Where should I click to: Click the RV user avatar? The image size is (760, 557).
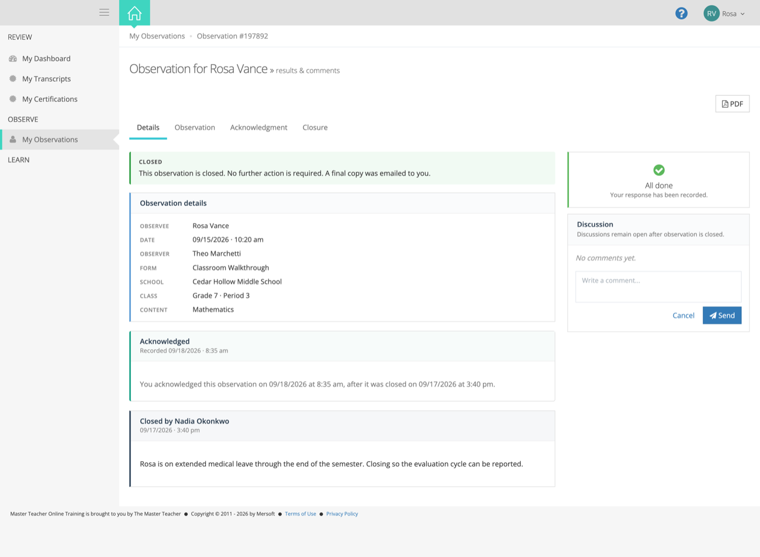pyautogui.click(x=711, y=13)
